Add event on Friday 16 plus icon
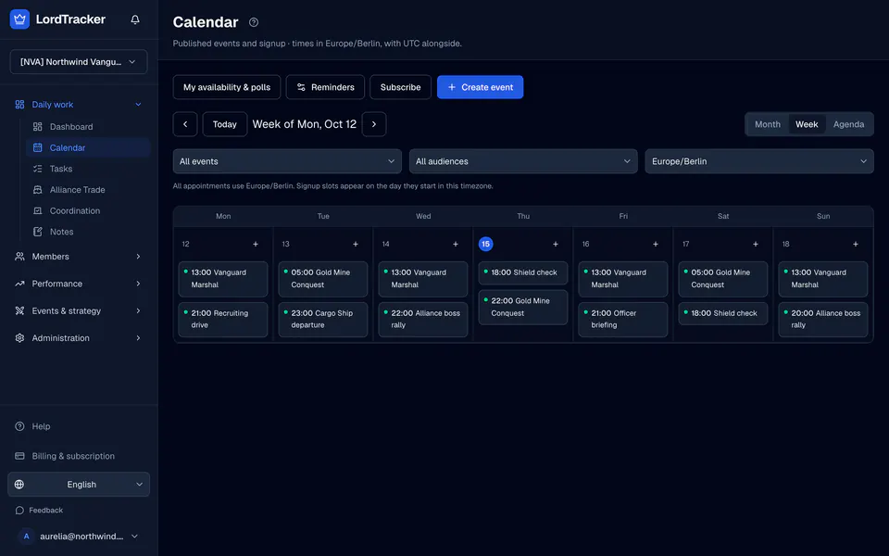The height and width of the screenshot is (556, 889). coord(656,244)
